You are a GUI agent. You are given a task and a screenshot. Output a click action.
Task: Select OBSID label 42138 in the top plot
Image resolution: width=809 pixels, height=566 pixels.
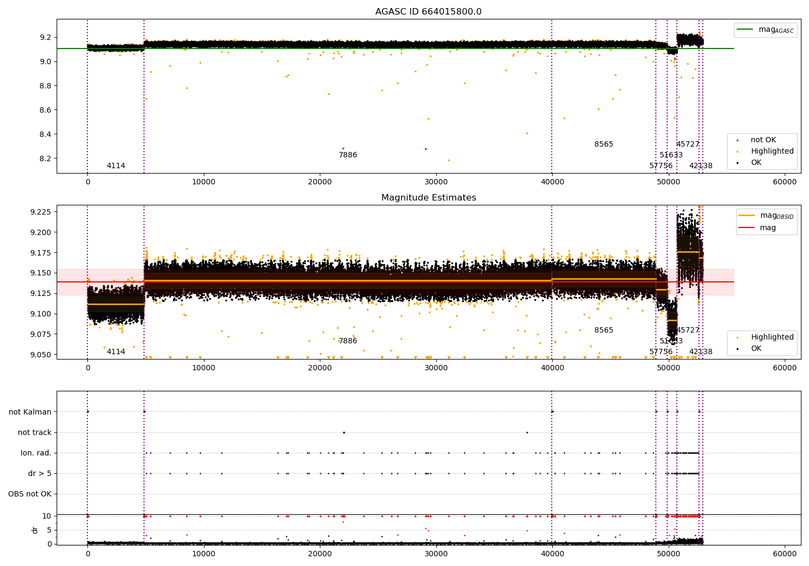coord(701,166)
